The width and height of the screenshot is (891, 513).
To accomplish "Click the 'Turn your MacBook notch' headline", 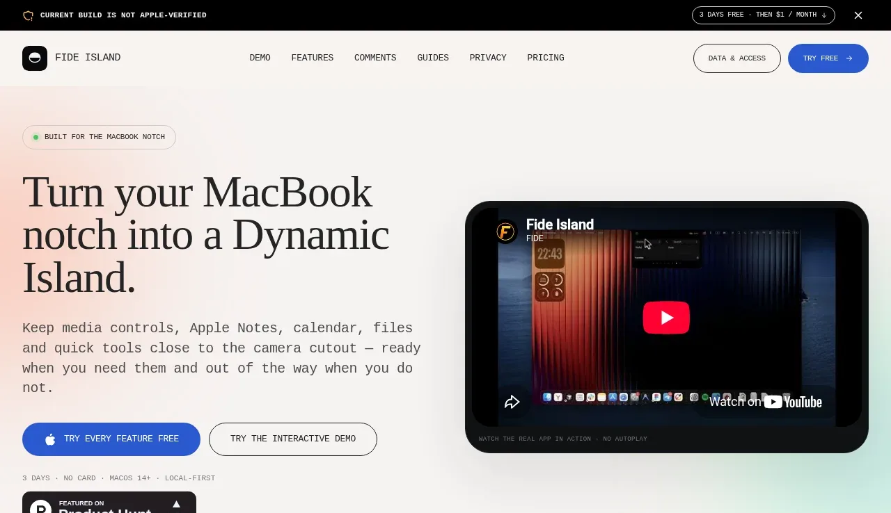I will tap(206, 235).
